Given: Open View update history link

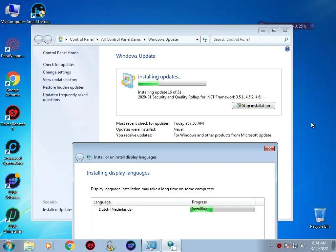Looking at the screenshot, I should click(60, 79).
